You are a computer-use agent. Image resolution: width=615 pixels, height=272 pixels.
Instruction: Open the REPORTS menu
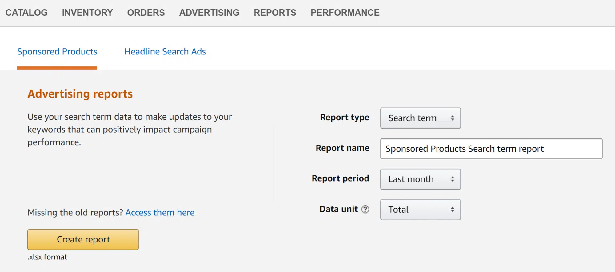point(275,13)
